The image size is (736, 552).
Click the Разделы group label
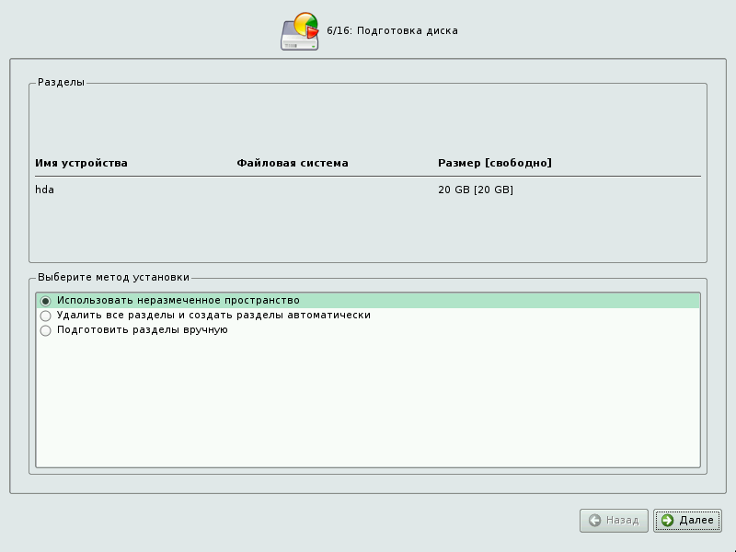click(x=61, y=83)
